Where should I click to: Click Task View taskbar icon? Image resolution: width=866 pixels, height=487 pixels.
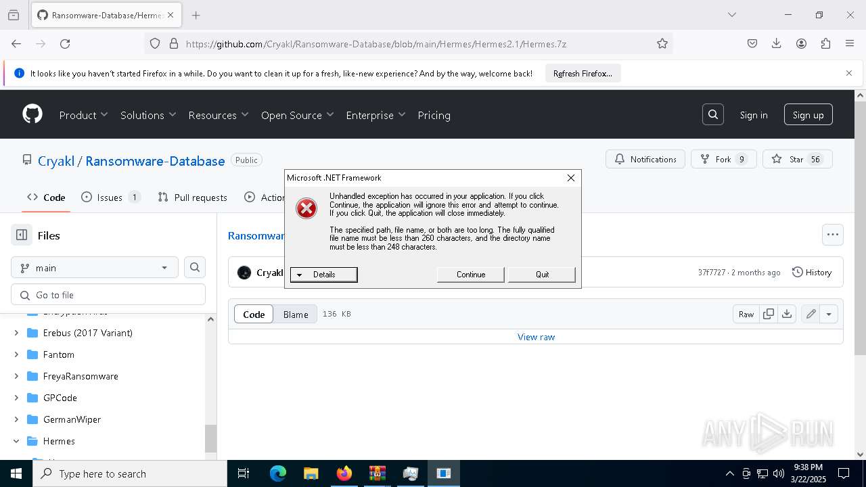244,473
